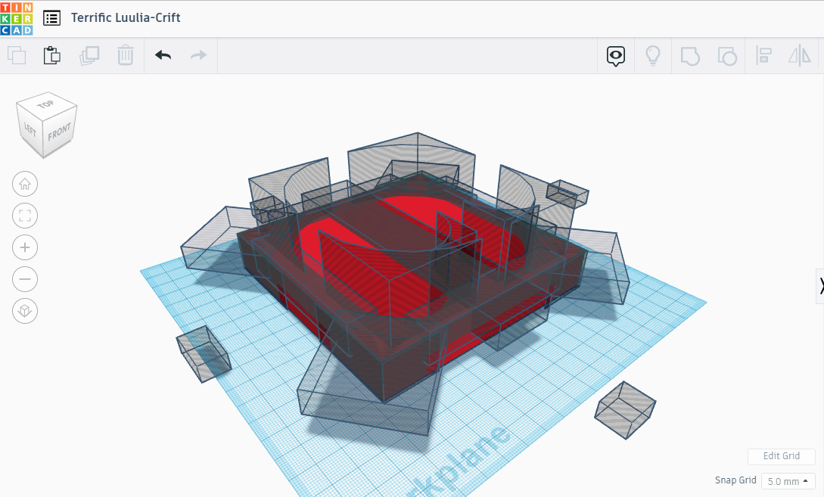This screenshot has width=824, height=497.
Task: Click the TOP face of view cube
Action: pyautogui.click(x=46, y=104)
